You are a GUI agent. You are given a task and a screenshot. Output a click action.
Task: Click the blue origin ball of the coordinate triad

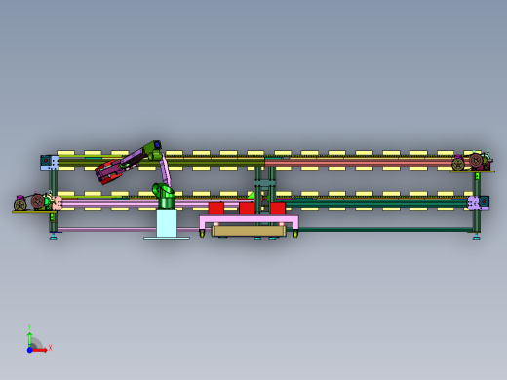pyautogui.click(x=29, y=350)
